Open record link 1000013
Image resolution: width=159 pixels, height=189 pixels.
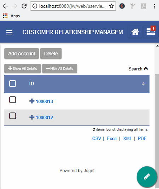coord(45,101)
